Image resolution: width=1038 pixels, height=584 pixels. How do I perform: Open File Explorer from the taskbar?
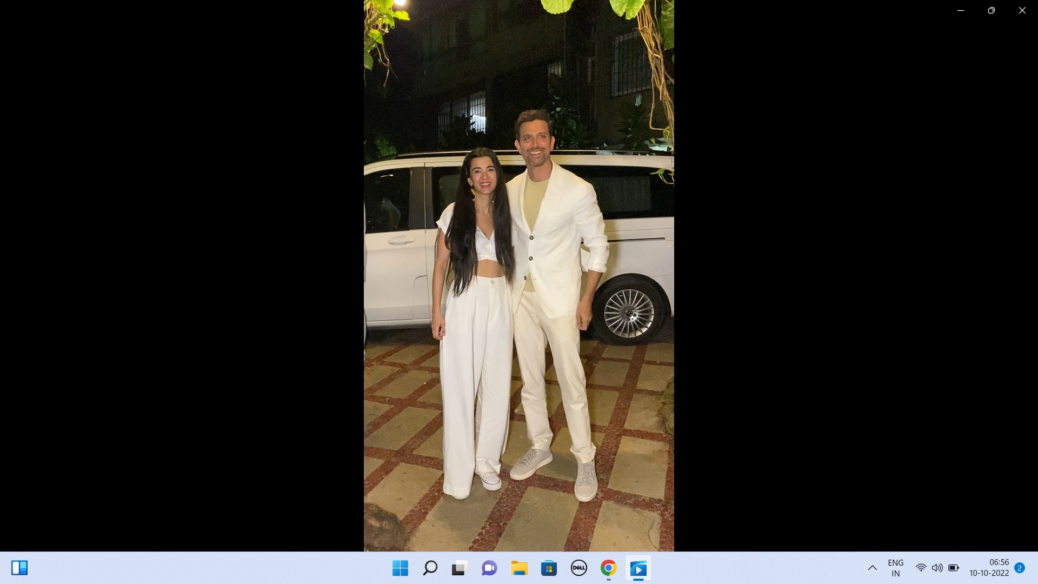(519, 568)
